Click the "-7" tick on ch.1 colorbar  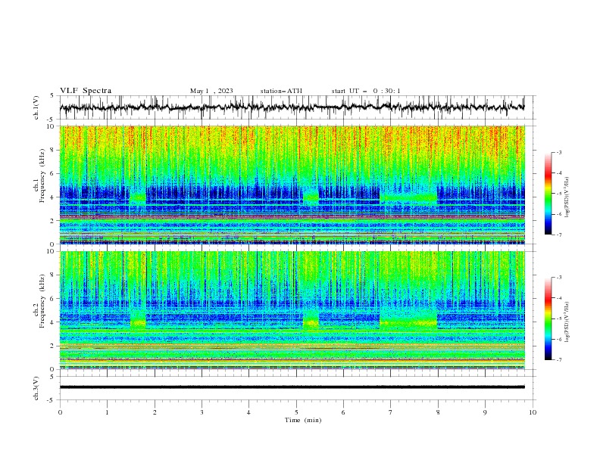click(x=558, y=235)
